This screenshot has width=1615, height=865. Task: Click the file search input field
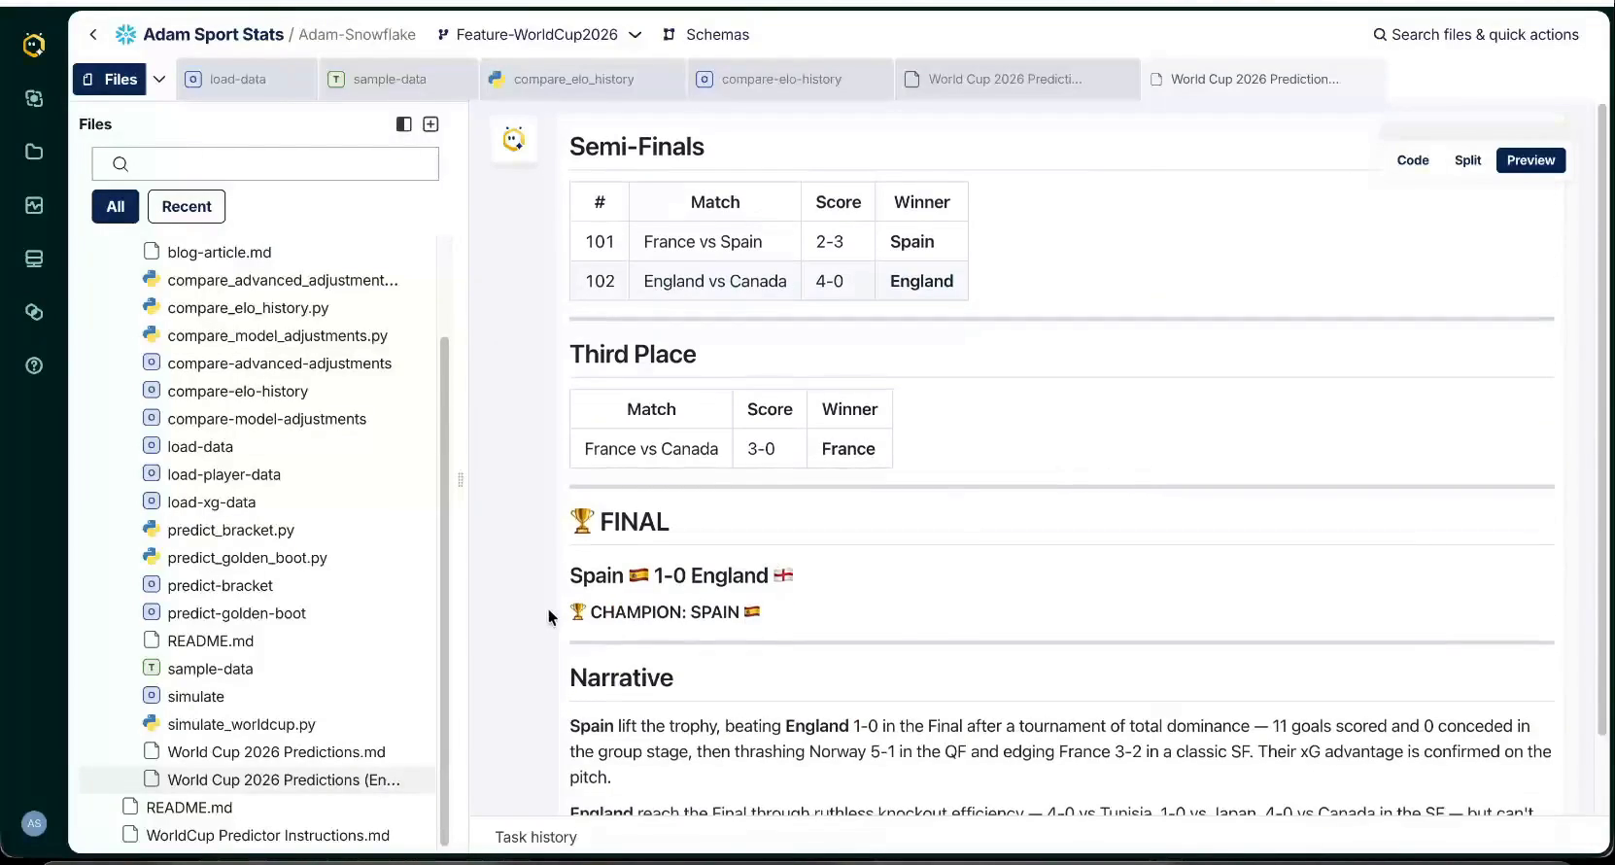(x=265, y=163)
